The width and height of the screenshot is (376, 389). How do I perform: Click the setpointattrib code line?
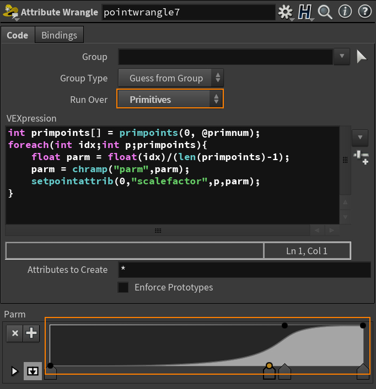pyautogui.click(x=146, y=181)
